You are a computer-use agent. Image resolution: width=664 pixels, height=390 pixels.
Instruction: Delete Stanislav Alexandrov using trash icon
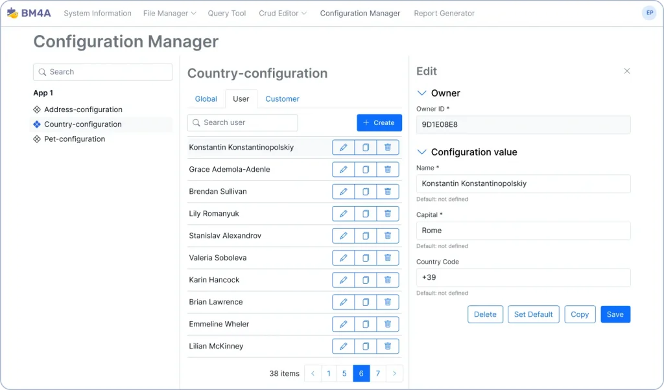click(x=388, y=236)
